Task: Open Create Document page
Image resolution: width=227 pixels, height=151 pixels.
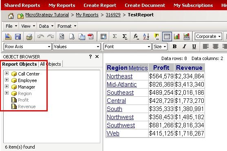Action: (x=145, y=5)
